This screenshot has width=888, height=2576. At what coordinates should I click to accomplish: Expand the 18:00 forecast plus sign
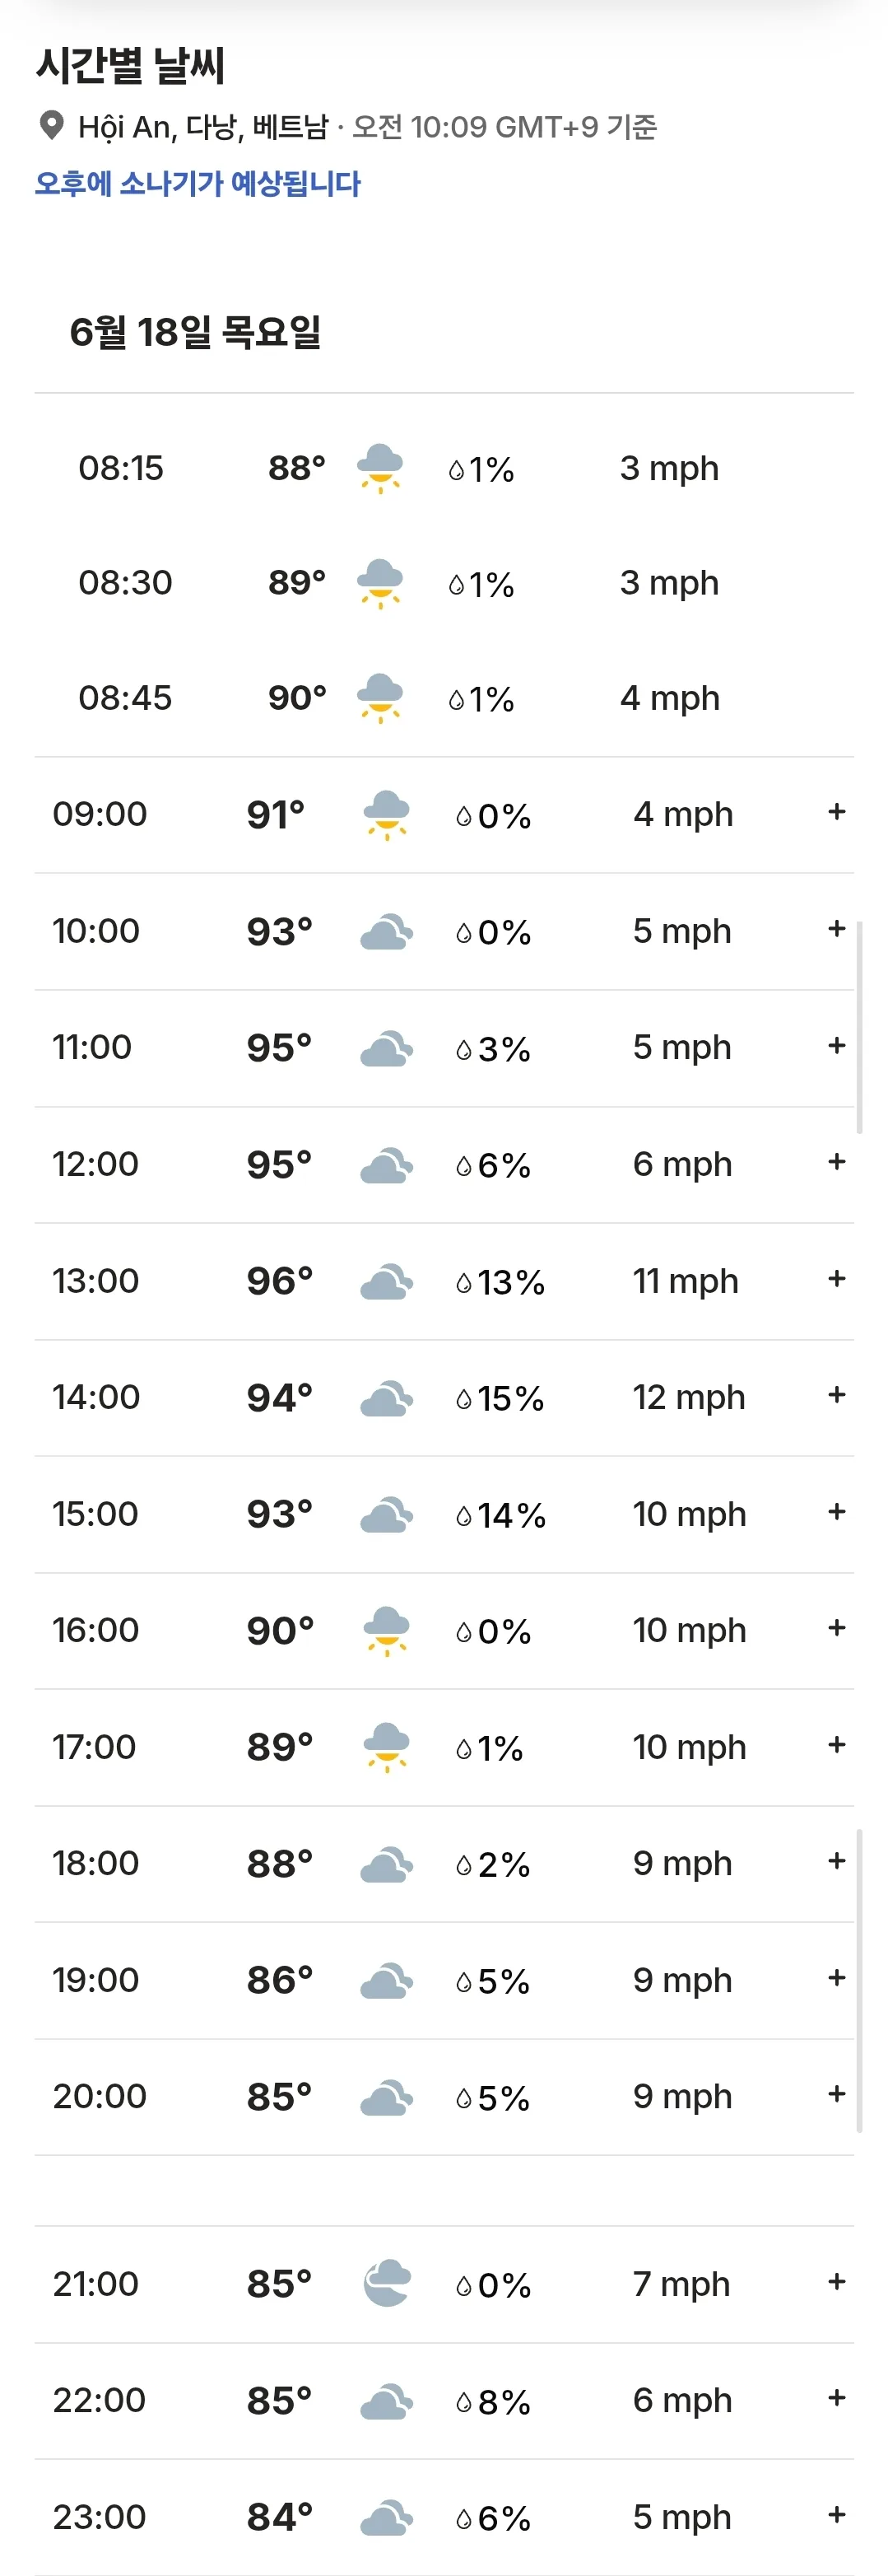[x=837, y=1861]
